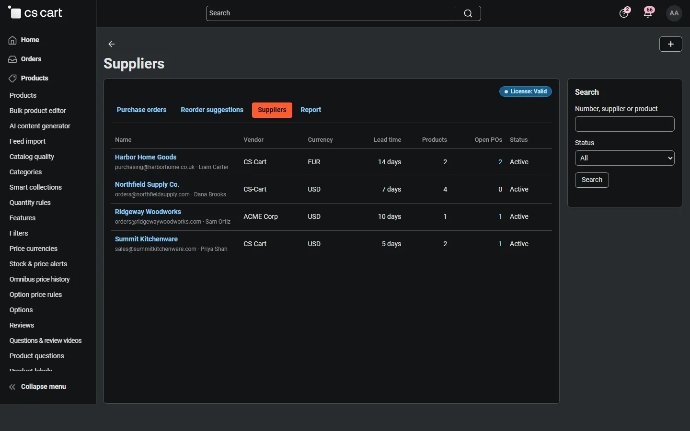This screenshot has width=690, height=431.
Task: Click the Products tag icon in sidebar
Action: pos(12,79)
